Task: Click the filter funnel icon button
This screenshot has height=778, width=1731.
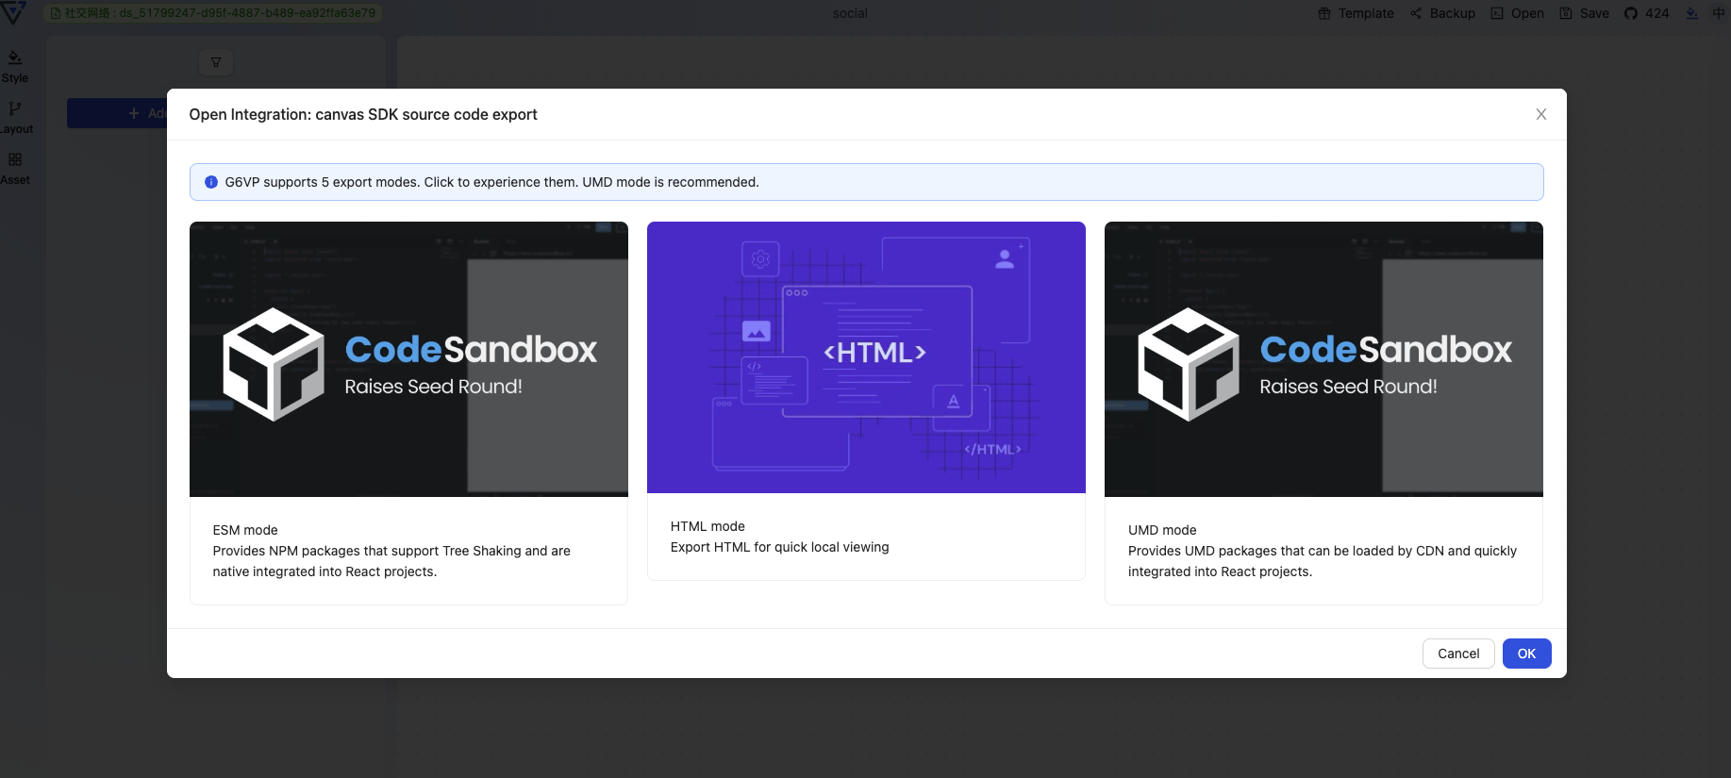Action: (216, 62)
